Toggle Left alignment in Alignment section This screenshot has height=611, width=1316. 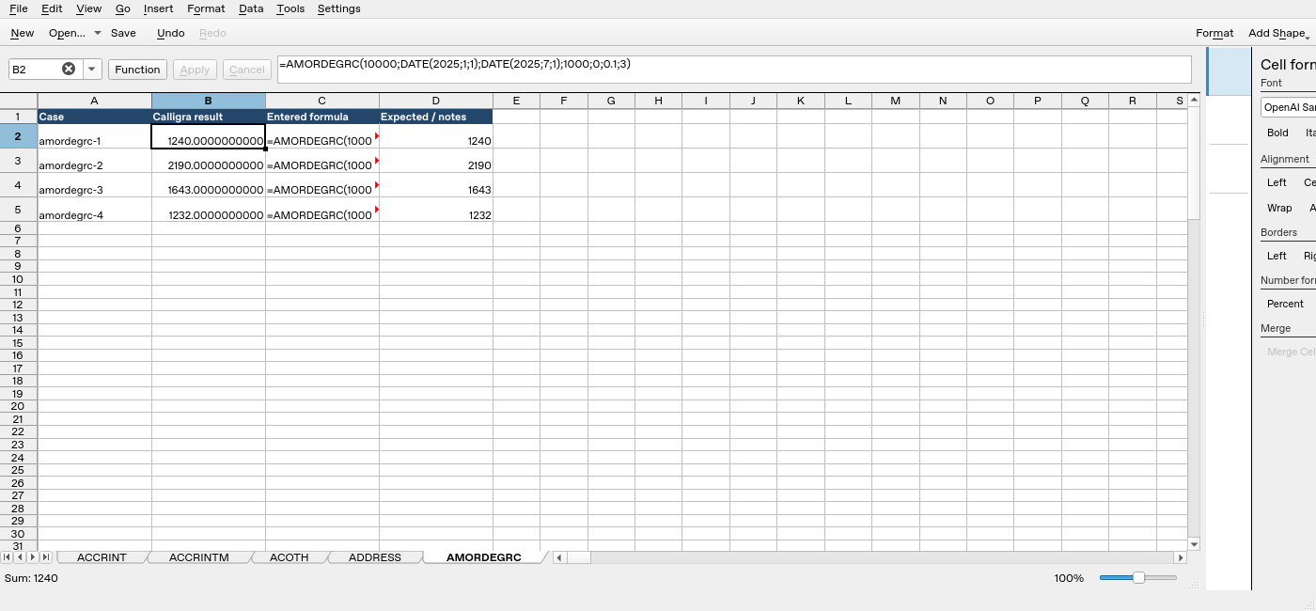(x=1277, y=182)
